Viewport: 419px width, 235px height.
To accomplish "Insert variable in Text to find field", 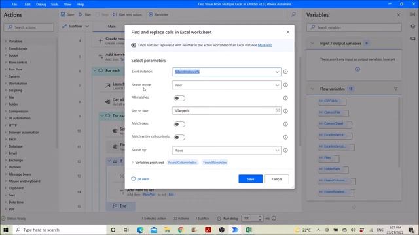I will pyautogui.click(x=278, y=110).
